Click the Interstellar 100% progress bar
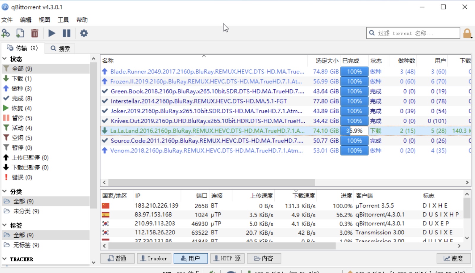This screenshot has height=273, width=475. click(x=354, y=101)
